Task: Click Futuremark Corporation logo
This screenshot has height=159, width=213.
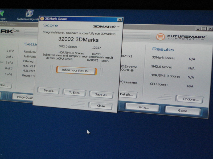Action: pos(181,37)
